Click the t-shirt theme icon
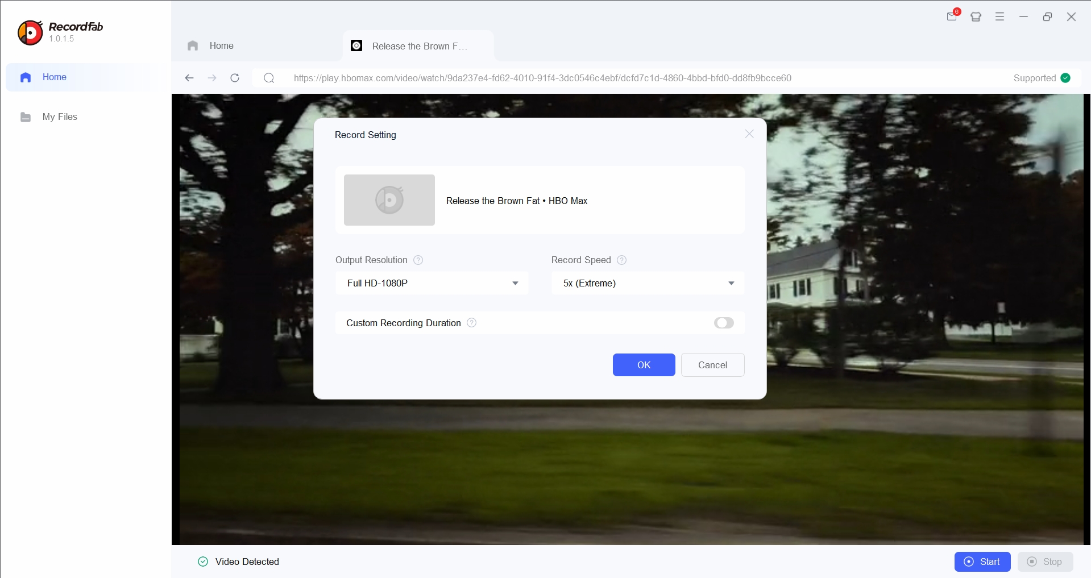This screenshot has width=1091, height=578. pyautogui.click(x=976, y=16)
